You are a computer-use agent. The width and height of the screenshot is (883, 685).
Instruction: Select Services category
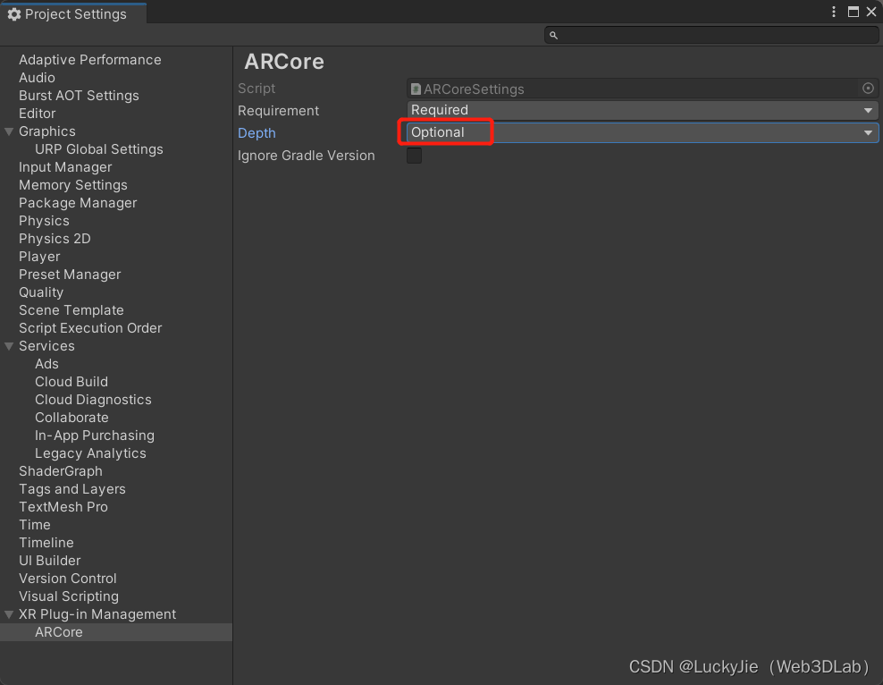click(46, 346)
